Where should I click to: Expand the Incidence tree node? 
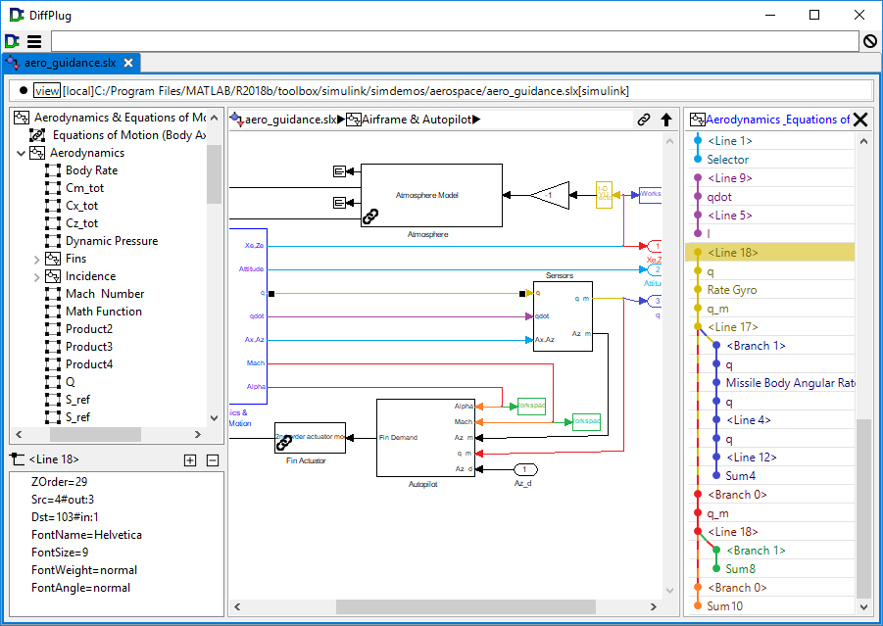(x=37, y=276)
